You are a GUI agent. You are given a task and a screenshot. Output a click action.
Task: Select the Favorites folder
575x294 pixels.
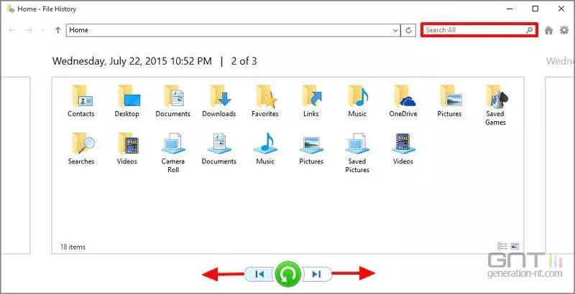click(x=265, y=101)
